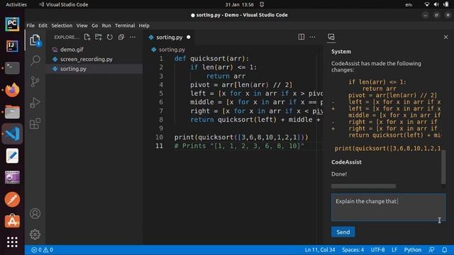The width and height of the screenshot is (454, 255).
Task: Select sorting.py in the Explorer tree
Action: tap(94, 69)
